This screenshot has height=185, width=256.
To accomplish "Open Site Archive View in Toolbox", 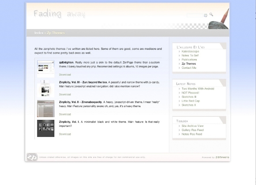I will [x=192, y=126].
